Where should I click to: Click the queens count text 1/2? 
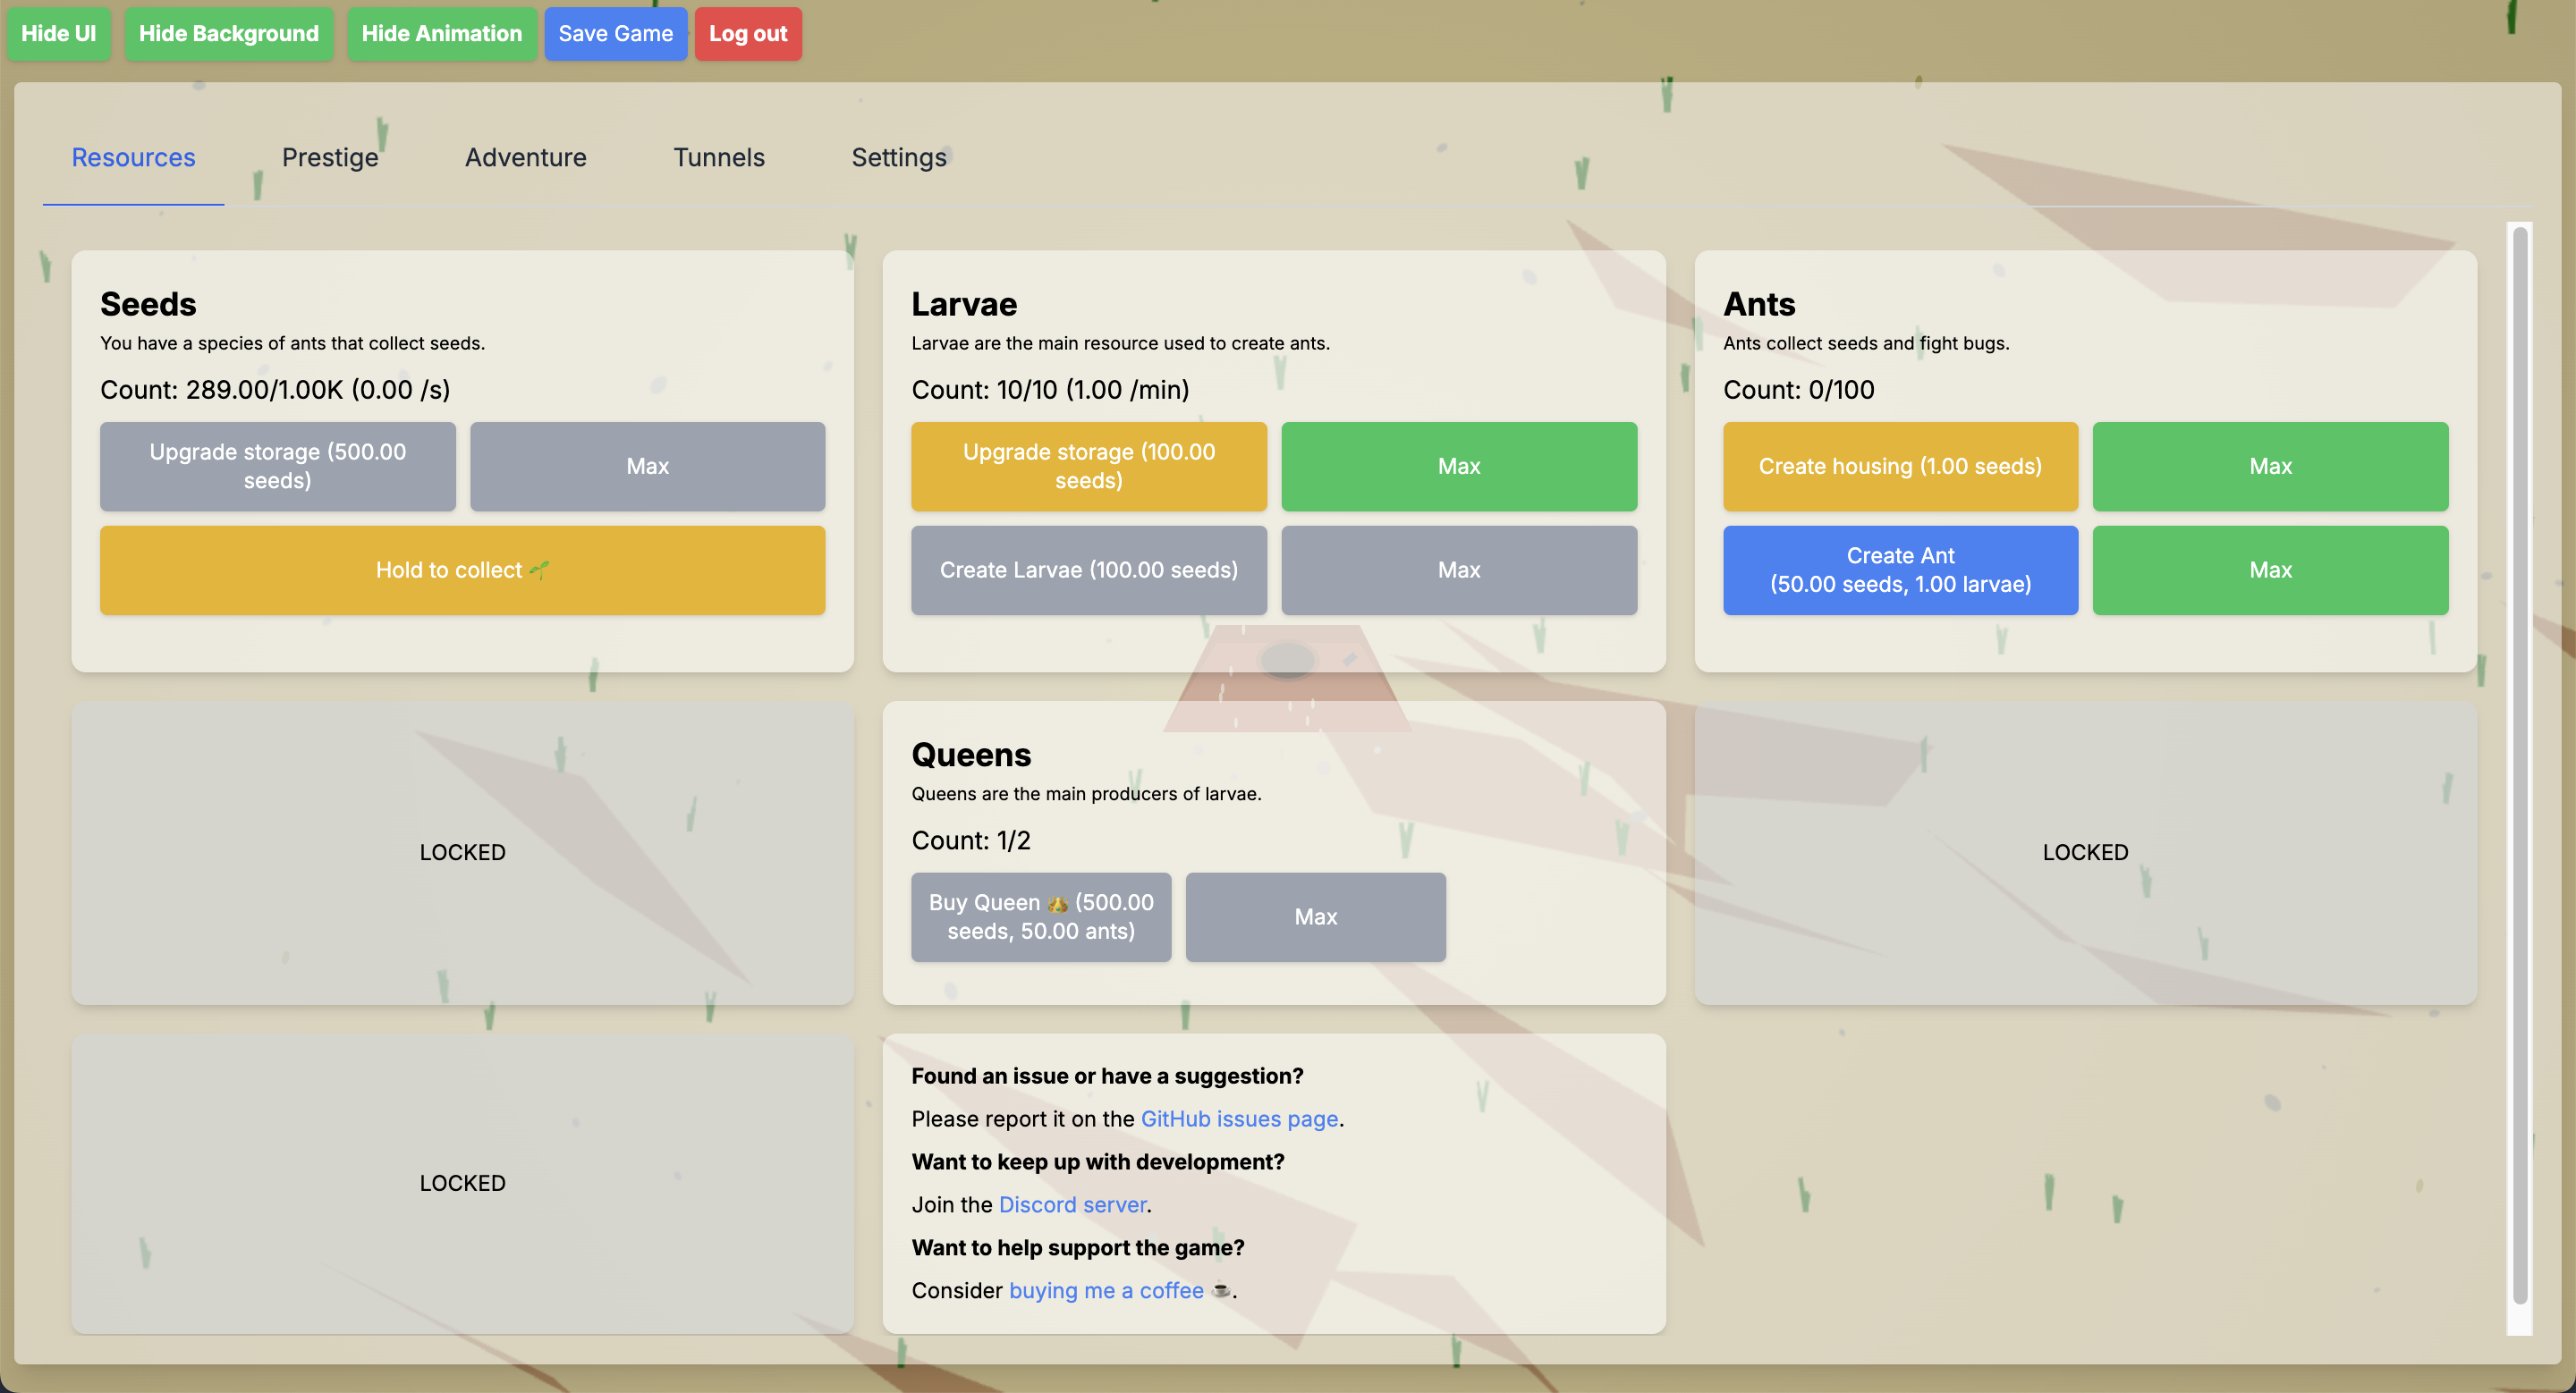(1014, 840)
